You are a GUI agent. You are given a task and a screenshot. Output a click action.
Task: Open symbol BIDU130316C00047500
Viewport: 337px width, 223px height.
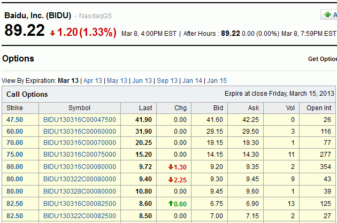click(80, 120)
